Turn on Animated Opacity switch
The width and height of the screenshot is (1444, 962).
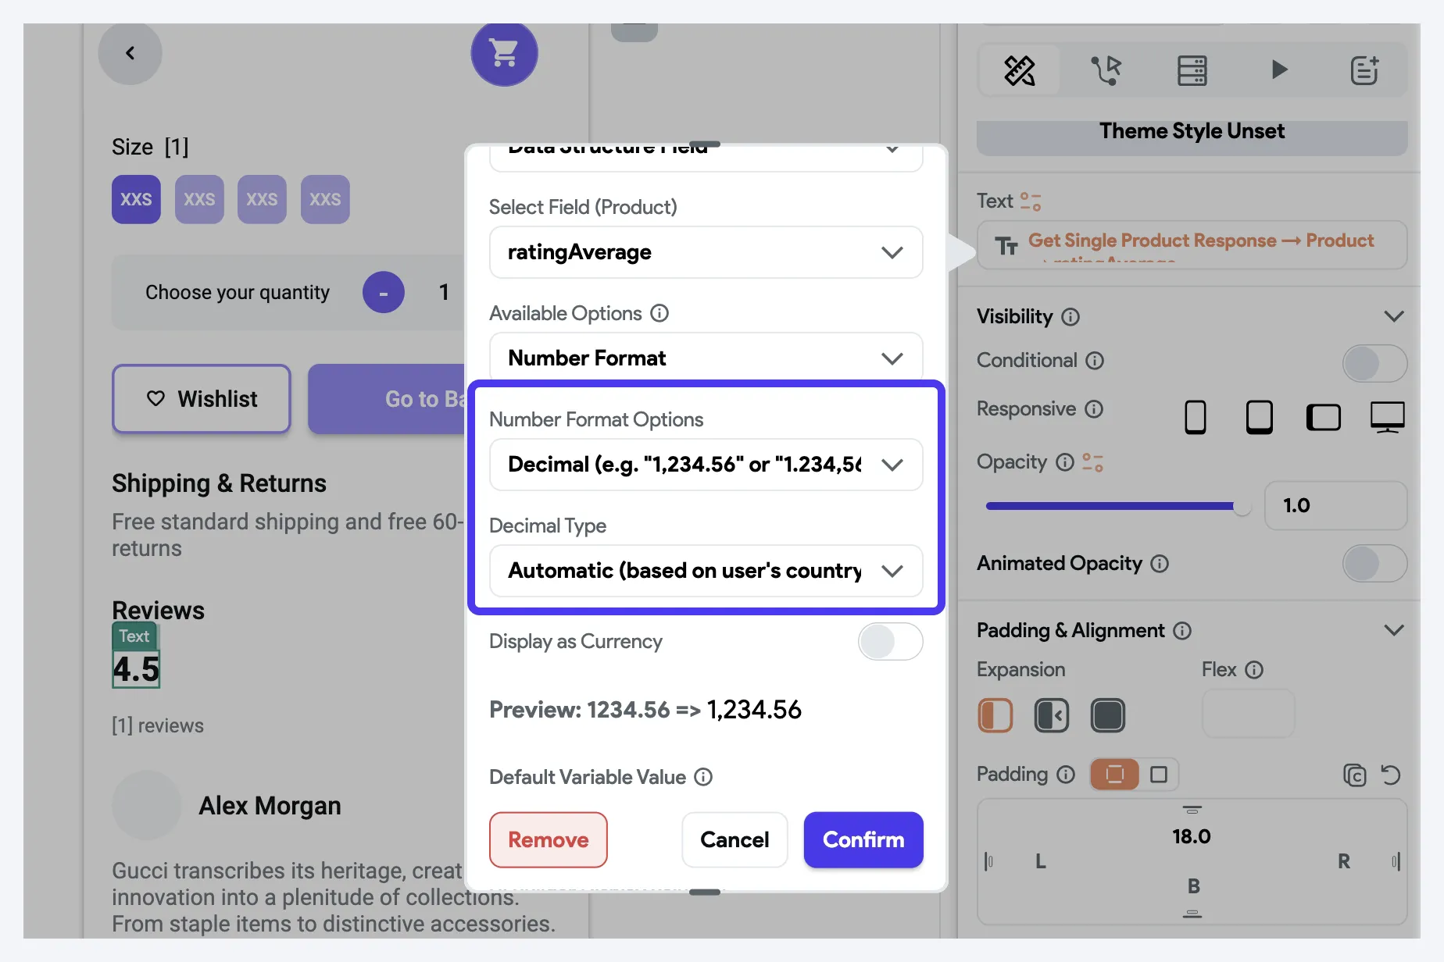[1374, 564]
